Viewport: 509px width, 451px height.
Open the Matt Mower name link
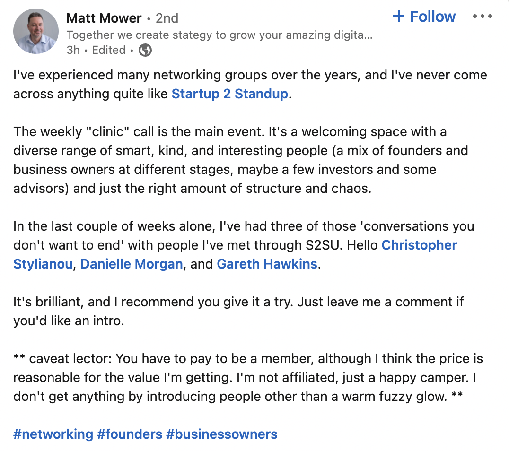click(104, 18)
